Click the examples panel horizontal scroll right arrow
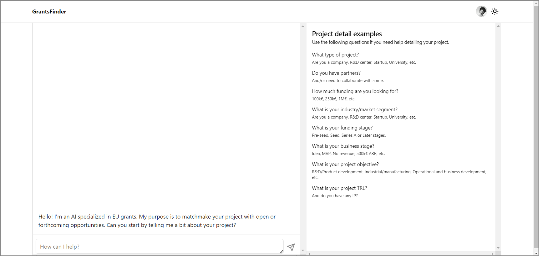The height and width of the screenshot is (256, 539). pyautogui.click(x=492, y=254)
